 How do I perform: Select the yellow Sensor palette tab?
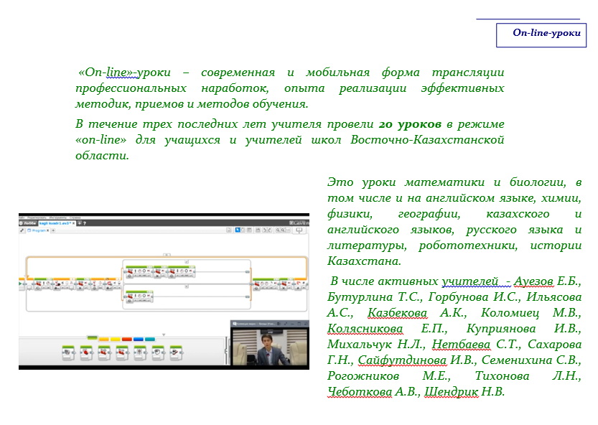point(116,339)
